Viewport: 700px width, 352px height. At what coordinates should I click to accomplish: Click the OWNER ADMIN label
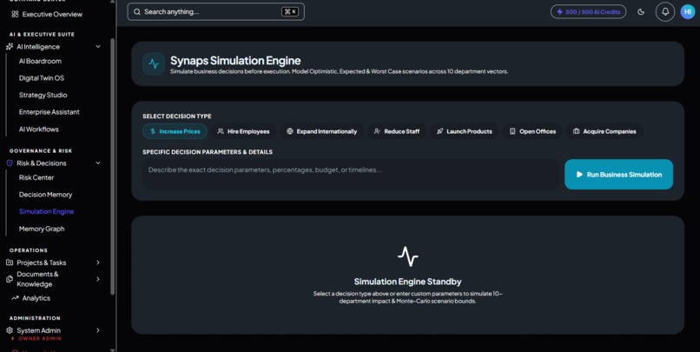coord(40,339)
